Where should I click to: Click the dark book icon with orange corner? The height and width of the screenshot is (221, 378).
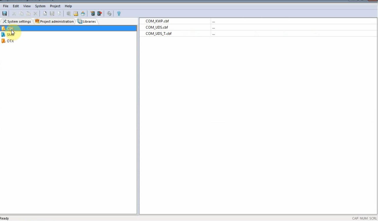[x=93, y=14]
